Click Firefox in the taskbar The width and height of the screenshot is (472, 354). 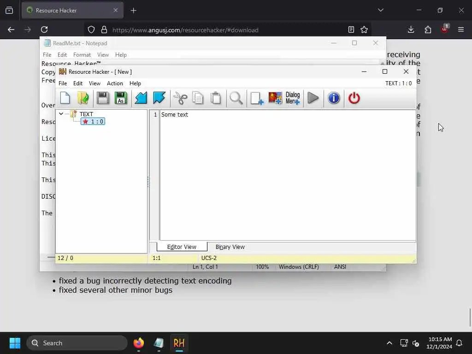(x=139, y=343)
